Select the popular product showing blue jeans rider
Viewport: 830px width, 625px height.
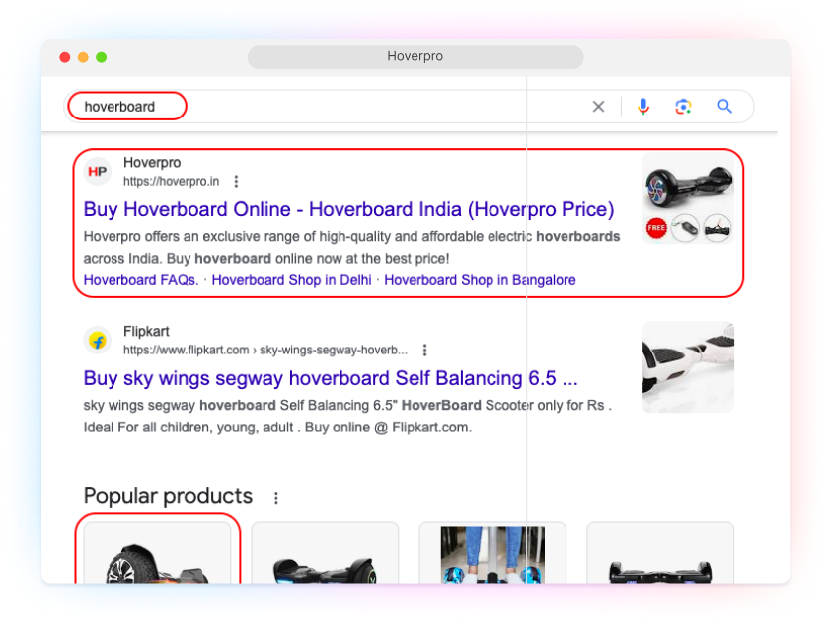(492, 553)
